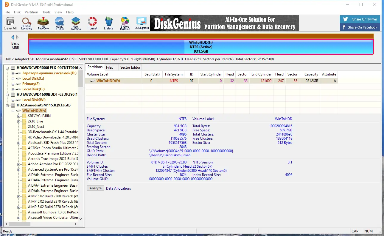Image resolution: width=384 pixels, height=236 pixels.
Task: Switch to the Files tab
Action: tap(110, 67)
